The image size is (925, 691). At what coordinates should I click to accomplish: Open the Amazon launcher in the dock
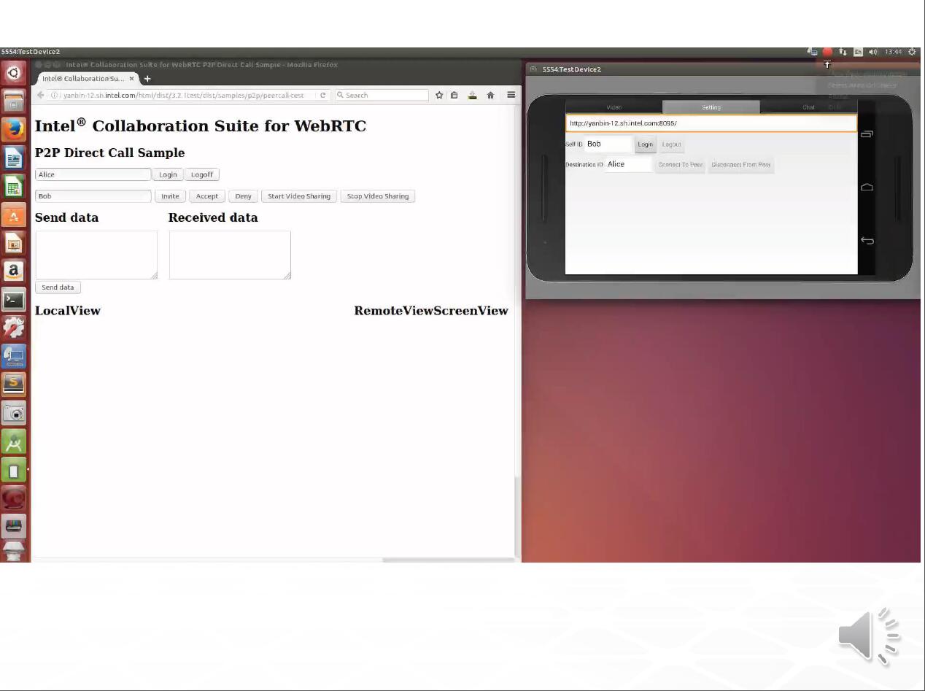(x=14, y=271)
